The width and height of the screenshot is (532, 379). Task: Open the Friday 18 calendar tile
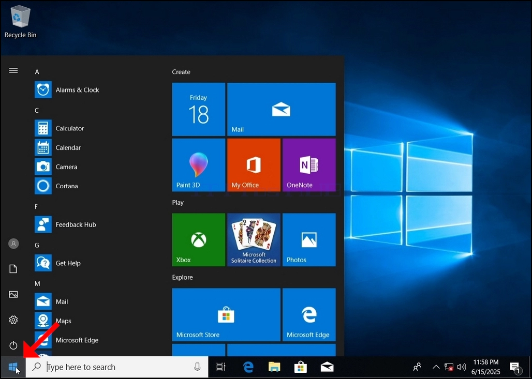[199, 109]
